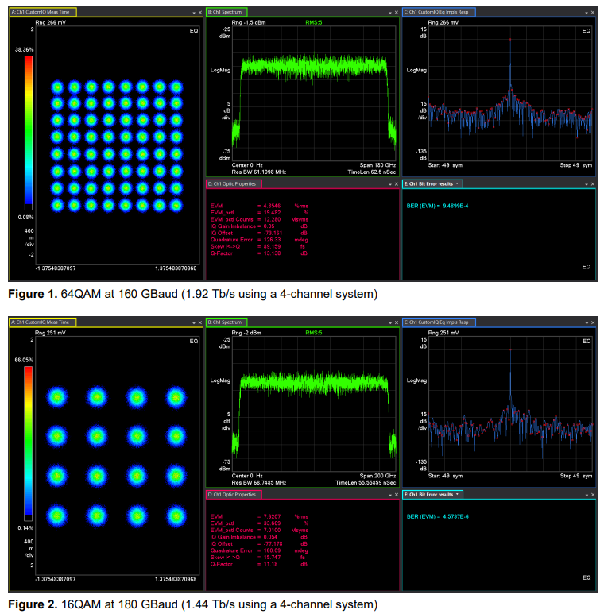
Task: Close the 64QAM Optic Properties panel
Action: coord(397,184)
